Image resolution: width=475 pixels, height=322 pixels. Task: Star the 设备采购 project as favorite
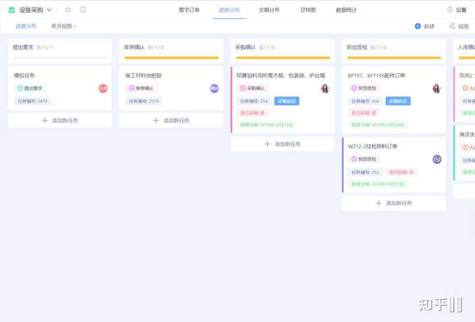[68, 10]
